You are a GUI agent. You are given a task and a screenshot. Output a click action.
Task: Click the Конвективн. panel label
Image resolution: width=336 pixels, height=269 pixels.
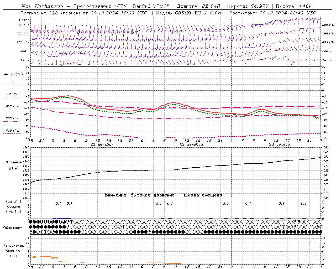click(14, 246)
